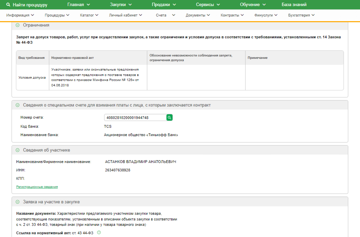Image resolution: width=360 pixels, height=237 pixels.
Task: Click the magnifier icon in Найти процедуру
Action: click(x=8, y=5)
